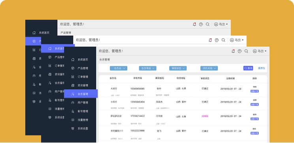This screenshot has width=294, height=143.
Task: Click 订单管理 list icon in middle window sidebar
Action: coord(50,66)
